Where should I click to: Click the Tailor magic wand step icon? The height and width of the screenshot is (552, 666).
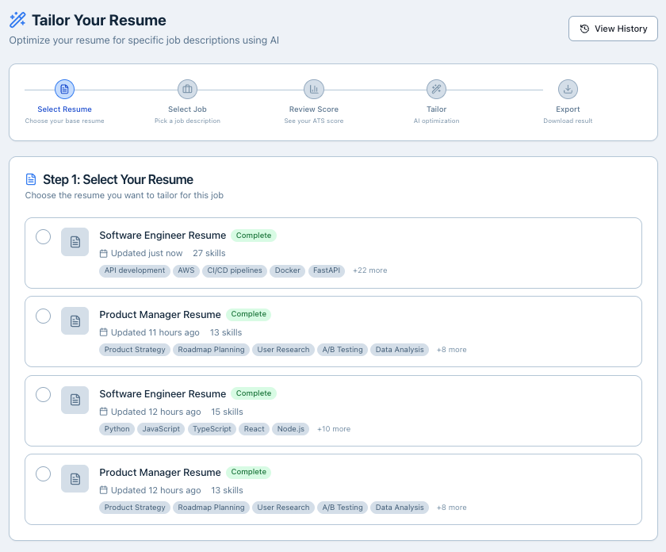[436, 89]
